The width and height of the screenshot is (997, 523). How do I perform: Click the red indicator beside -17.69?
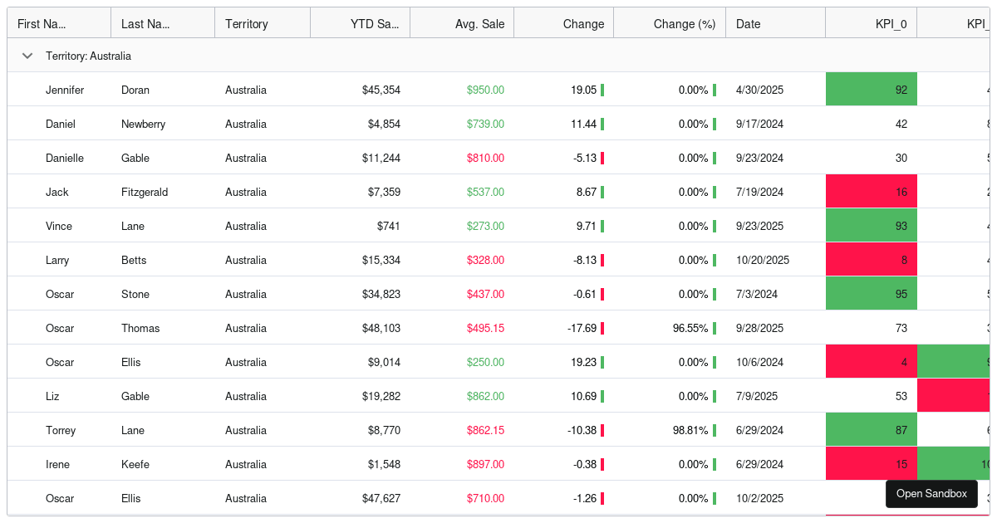604,327
